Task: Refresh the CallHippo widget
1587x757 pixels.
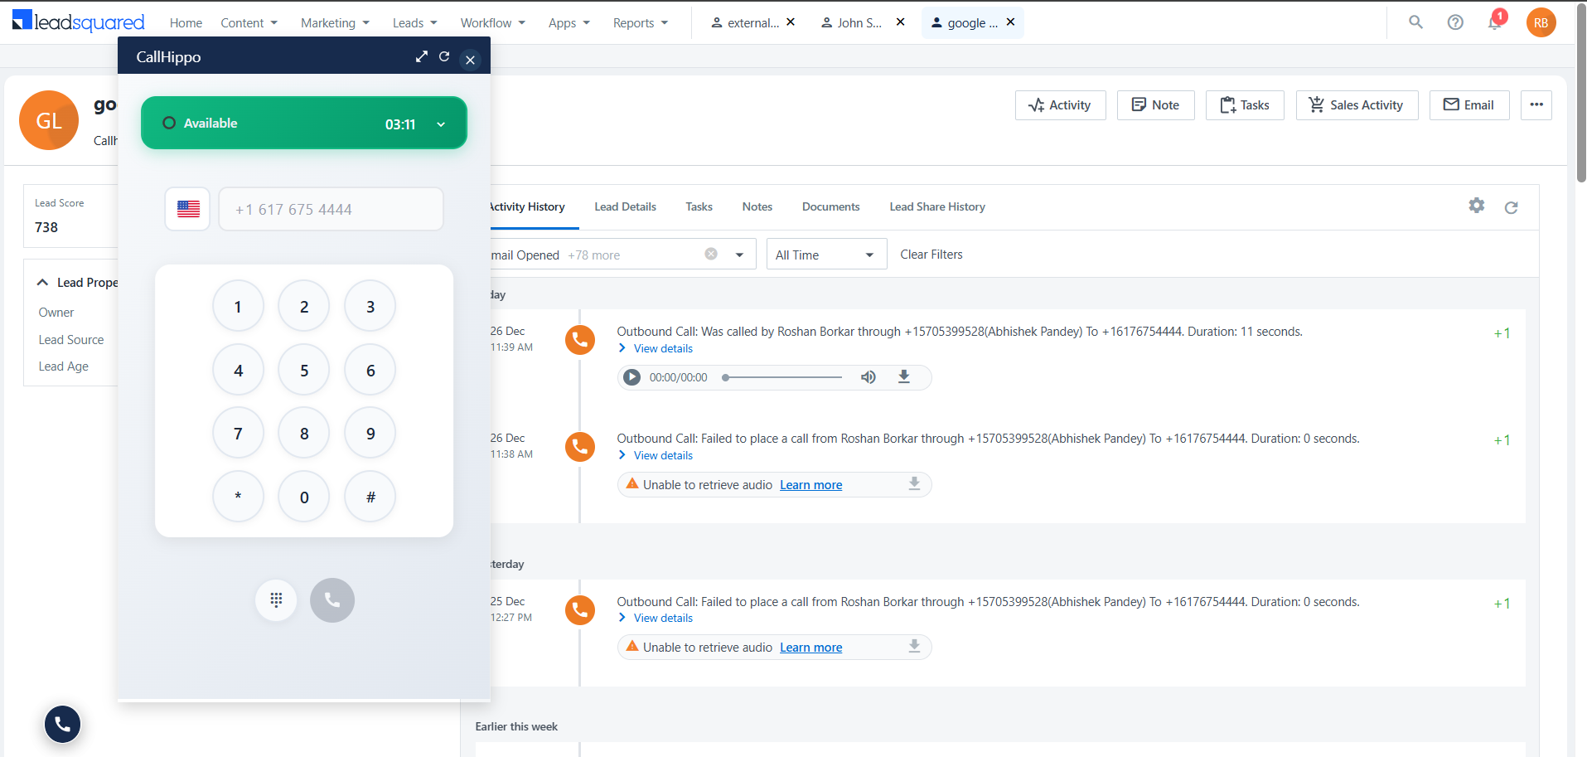Action: click(444, 56)
